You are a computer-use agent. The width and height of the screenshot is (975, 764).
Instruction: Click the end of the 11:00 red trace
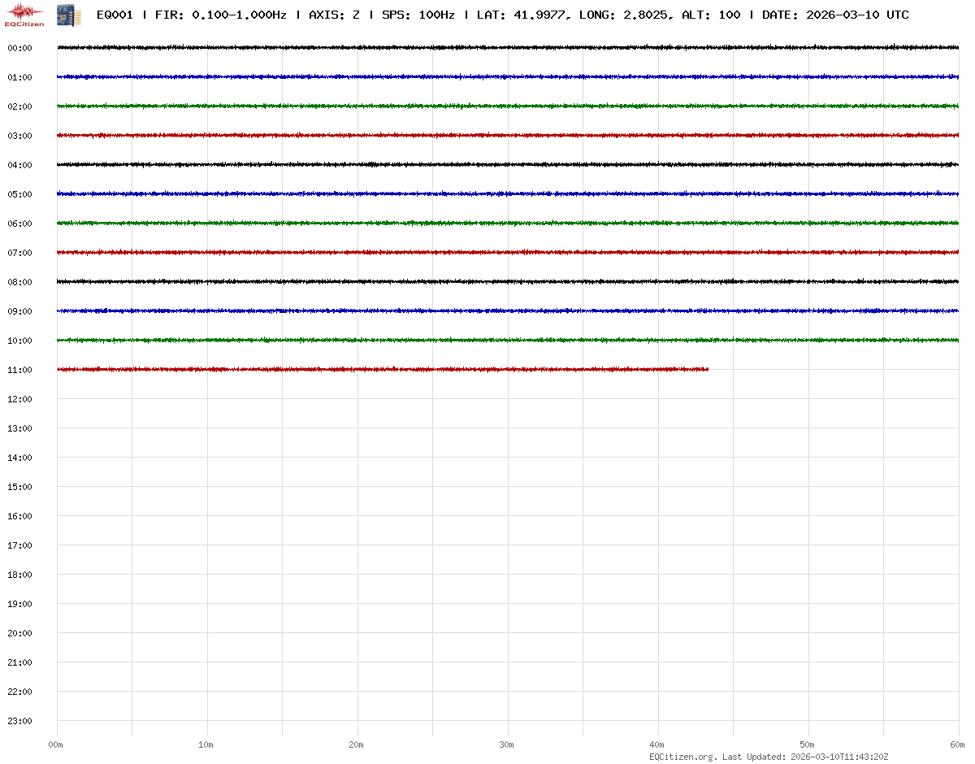pyautogui.click(x=707, y=370)
